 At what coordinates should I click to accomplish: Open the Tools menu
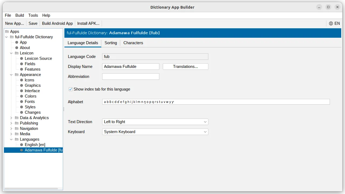pos(33,15)
